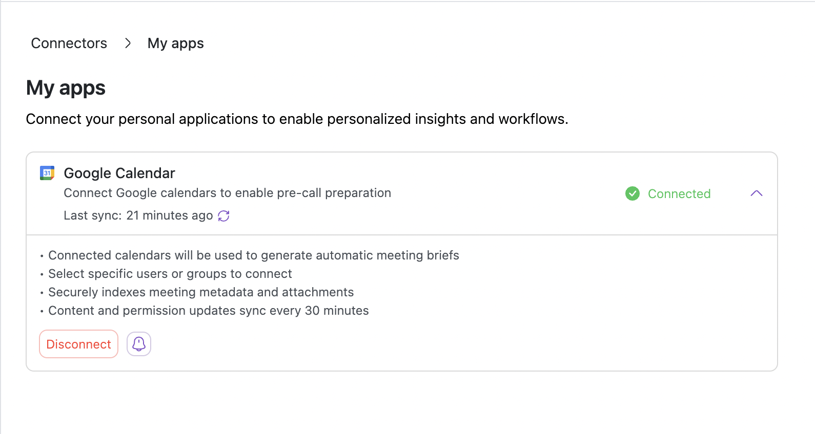Disconnect the Google Calendar integration

pos(78,344)
